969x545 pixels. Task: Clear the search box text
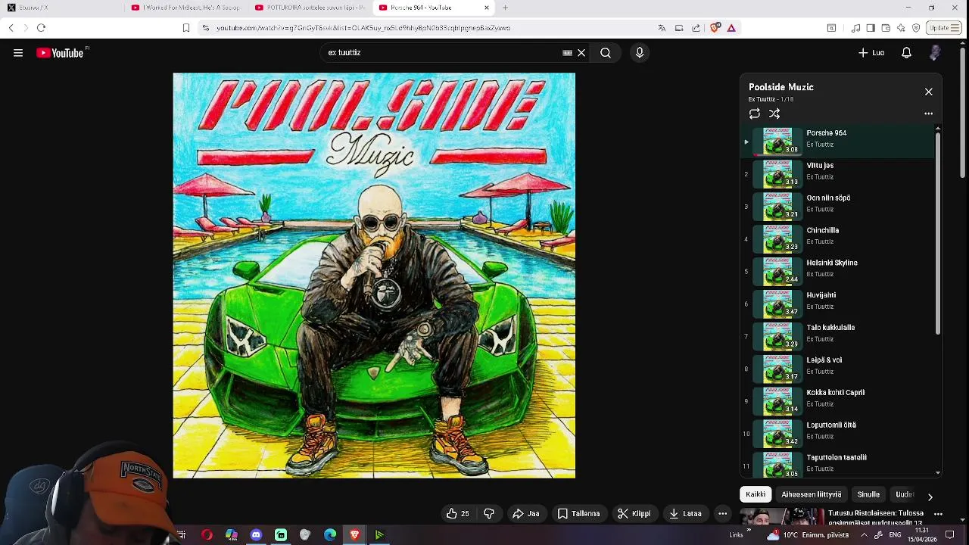(581, 53)
